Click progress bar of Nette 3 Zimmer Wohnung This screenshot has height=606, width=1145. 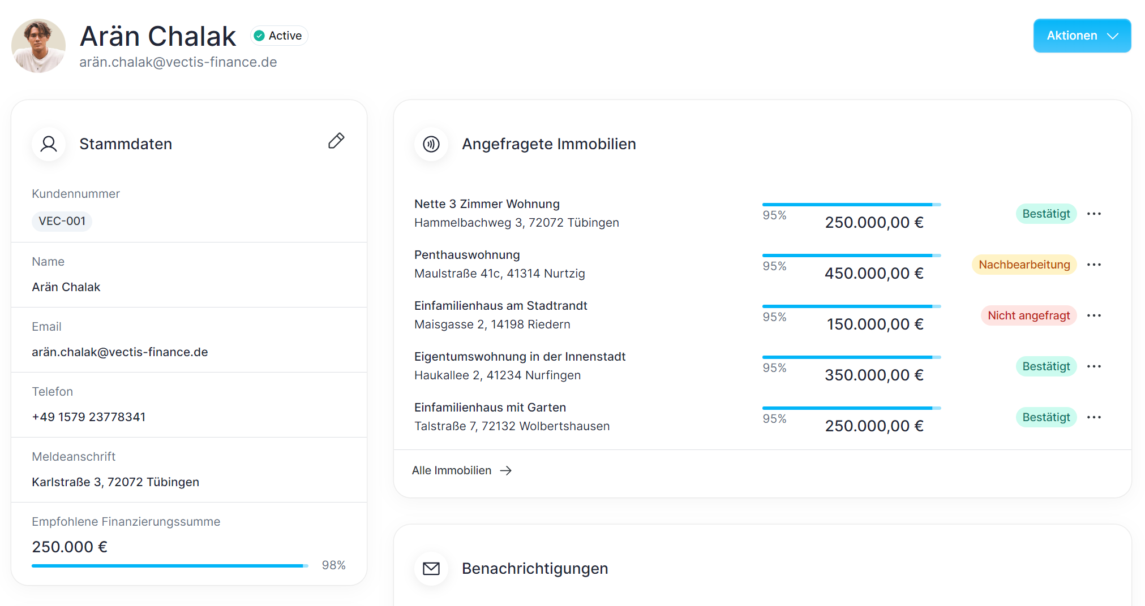point(851,205)
